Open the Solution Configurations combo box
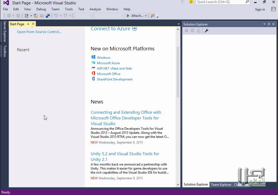278x195 pixels. click(84, 16)
